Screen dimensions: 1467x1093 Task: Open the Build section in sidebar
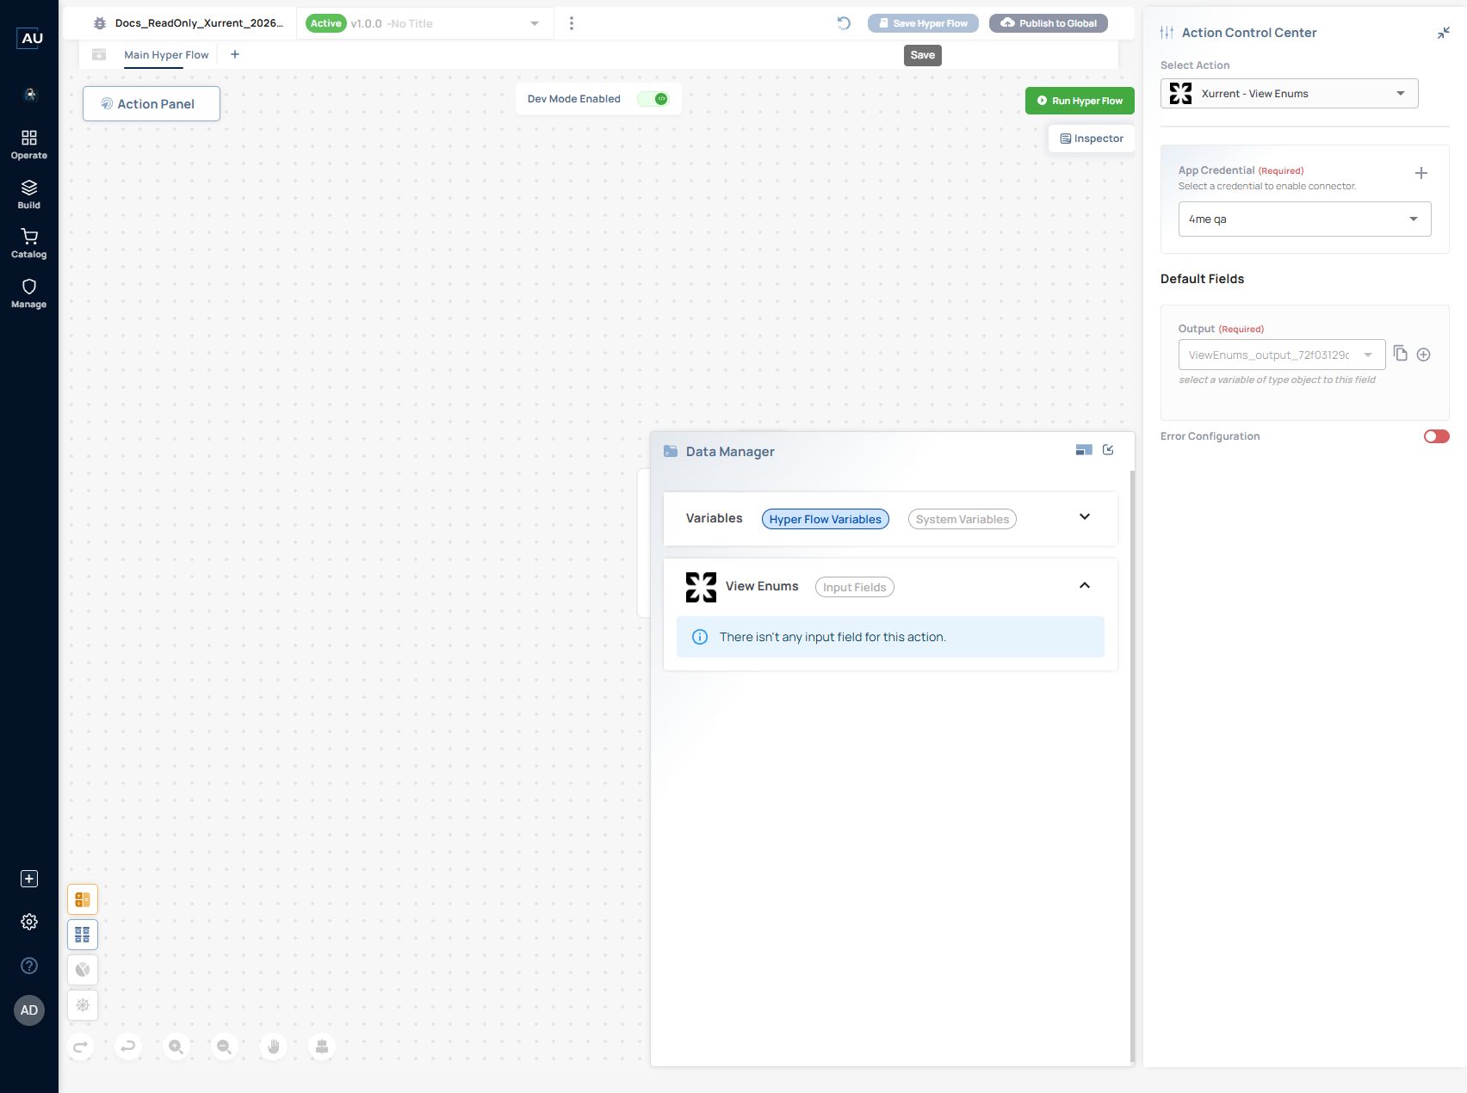[x=29, y=195]
